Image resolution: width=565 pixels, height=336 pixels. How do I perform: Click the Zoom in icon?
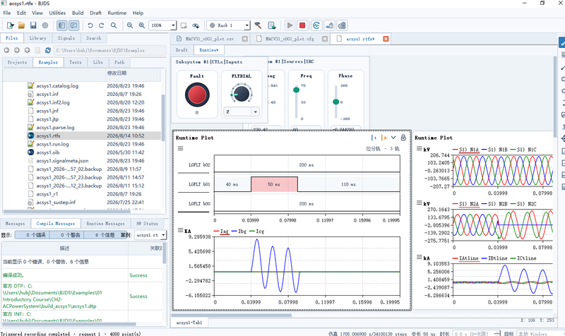142,25
